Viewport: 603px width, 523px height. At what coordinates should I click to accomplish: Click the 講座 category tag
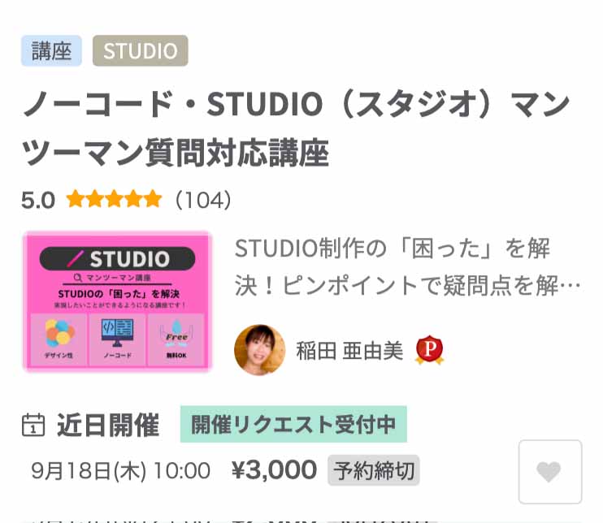point(51,50)
